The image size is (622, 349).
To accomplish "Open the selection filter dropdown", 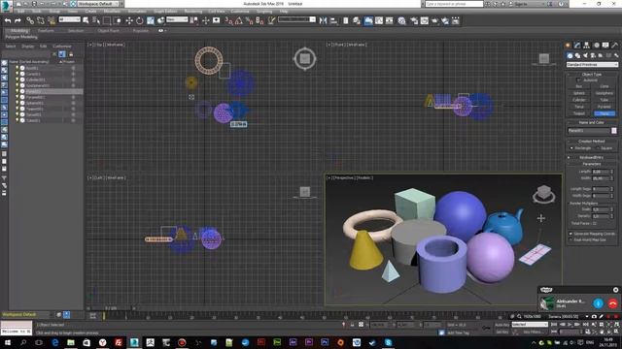I will [69, 19].
